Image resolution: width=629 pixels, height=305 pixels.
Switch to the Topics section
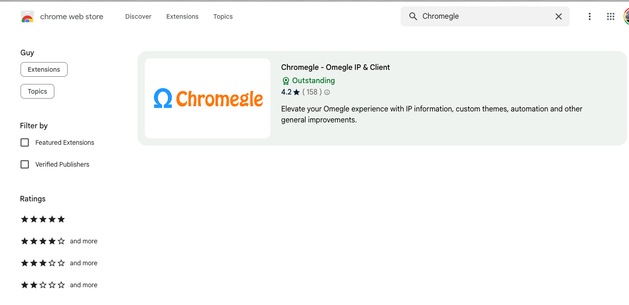[x=222, y=16]
